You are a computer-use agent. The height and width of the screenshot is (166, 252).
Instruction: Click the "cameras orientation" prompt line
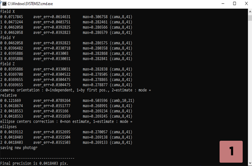tap(75, 90)
